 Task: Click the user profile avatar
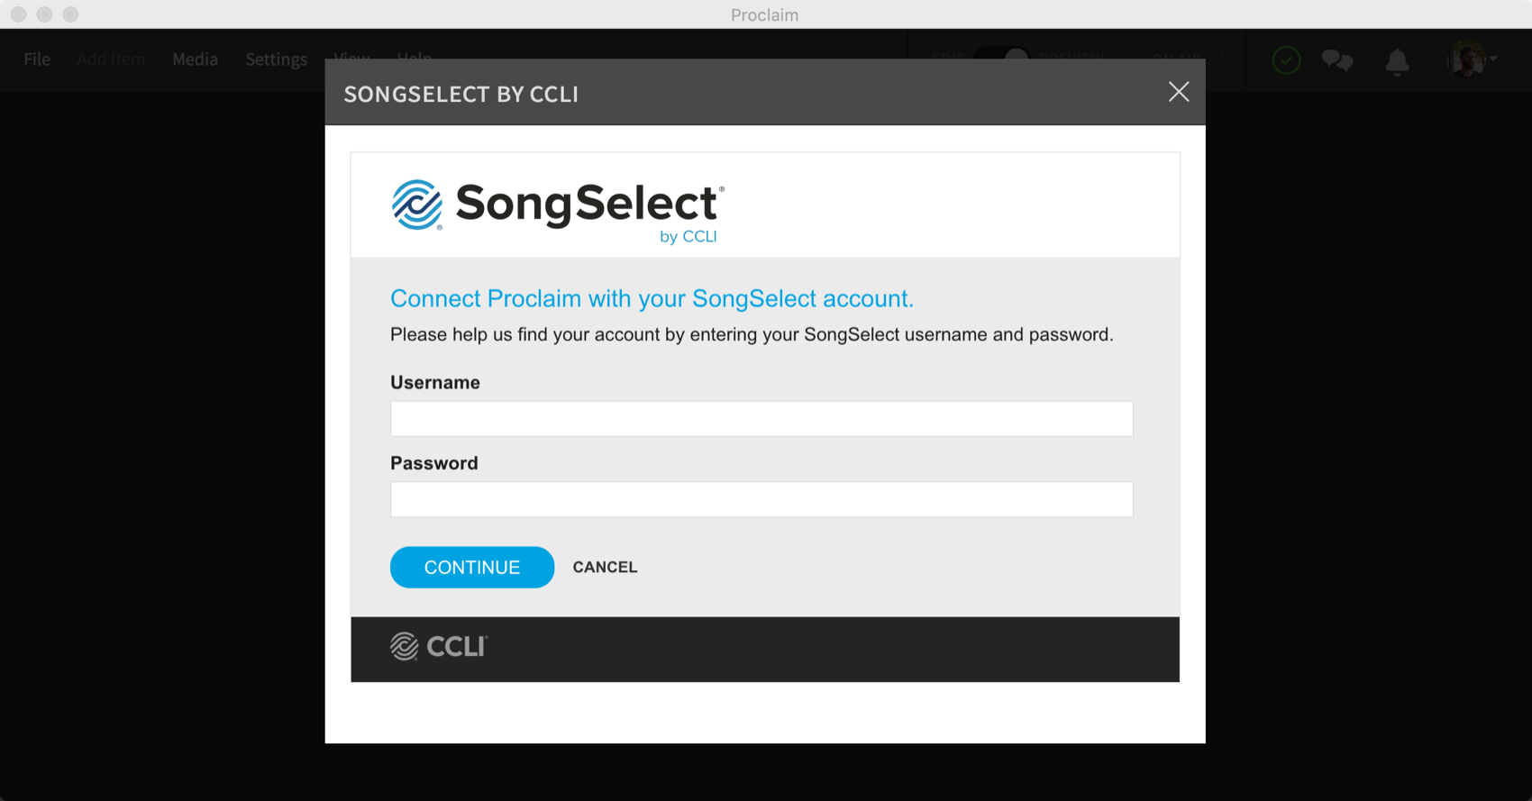(1466, 60)
